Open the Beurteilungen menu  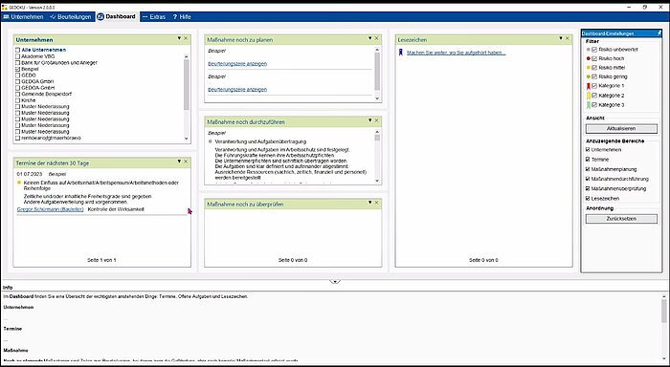tap(71, 17)
